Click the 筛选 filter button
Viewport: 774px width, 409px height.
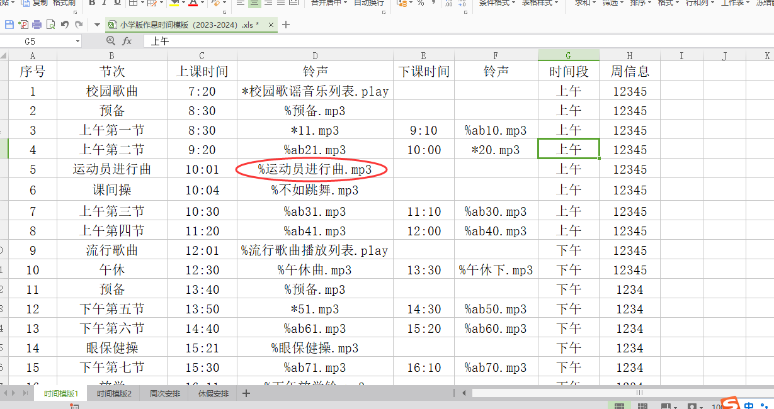click(x=613, y=3)
